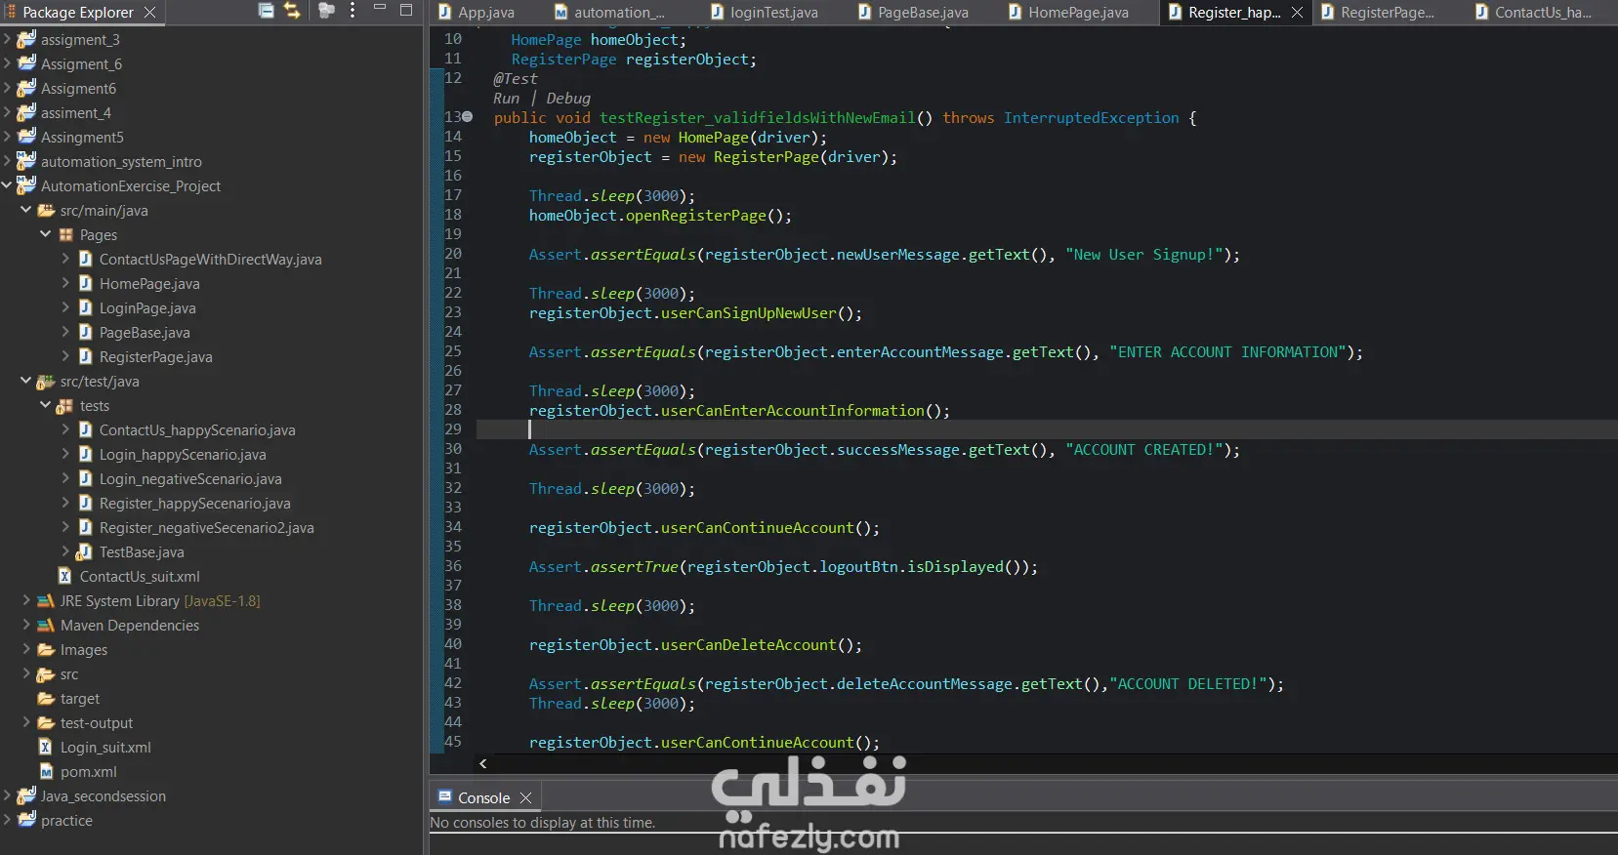Screen dimensions: 1618x855
Task: Click the Console view icon on its tab
Action: point(444,796)
